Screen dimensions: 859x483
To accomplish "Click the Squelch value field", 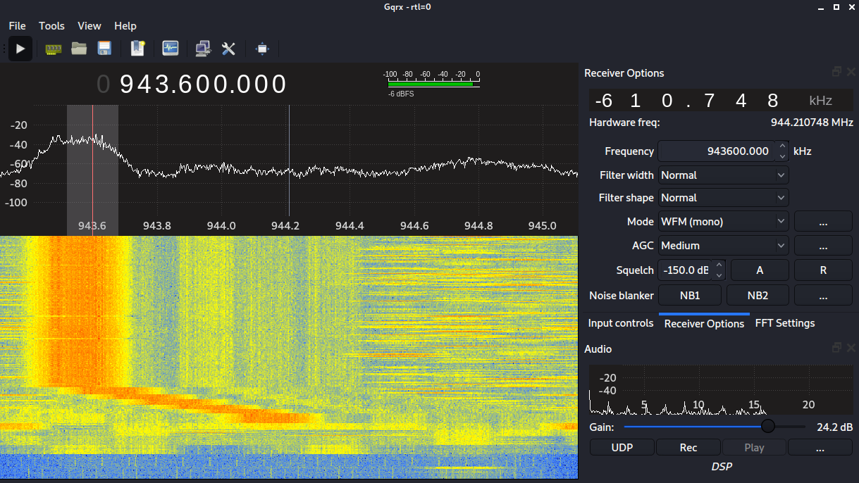I will coord(685,270).
